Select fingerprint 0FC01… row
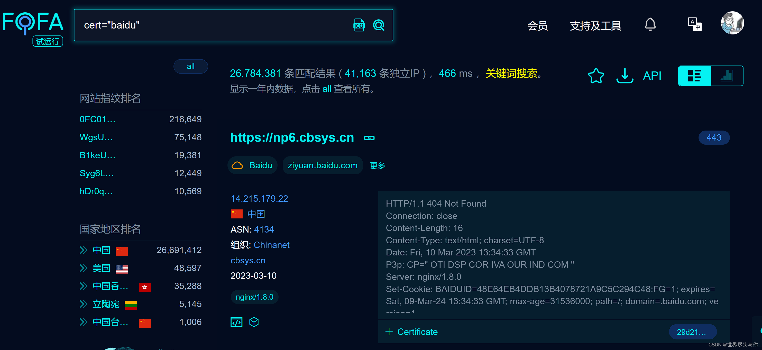The width and height of the screenshot is (762, 350). pos(141,119)
